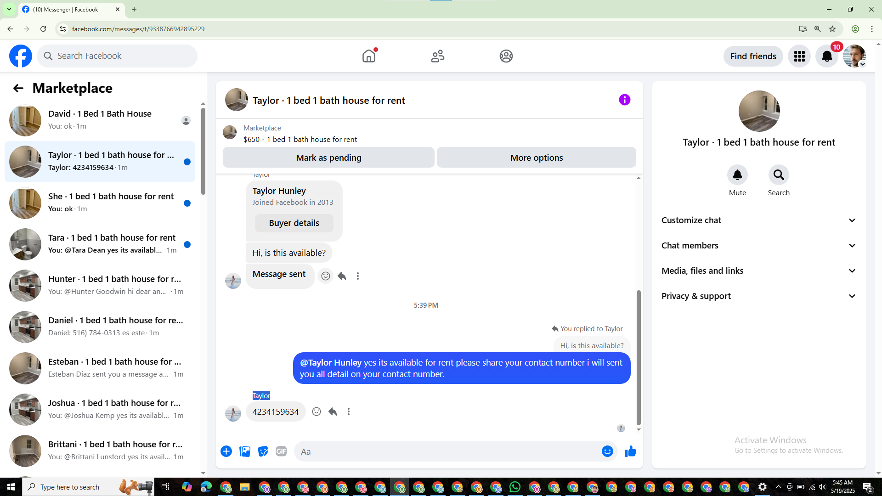Reply to the 'Message sent' message
Screen dimensions: 882x496
tap(342, 276)
